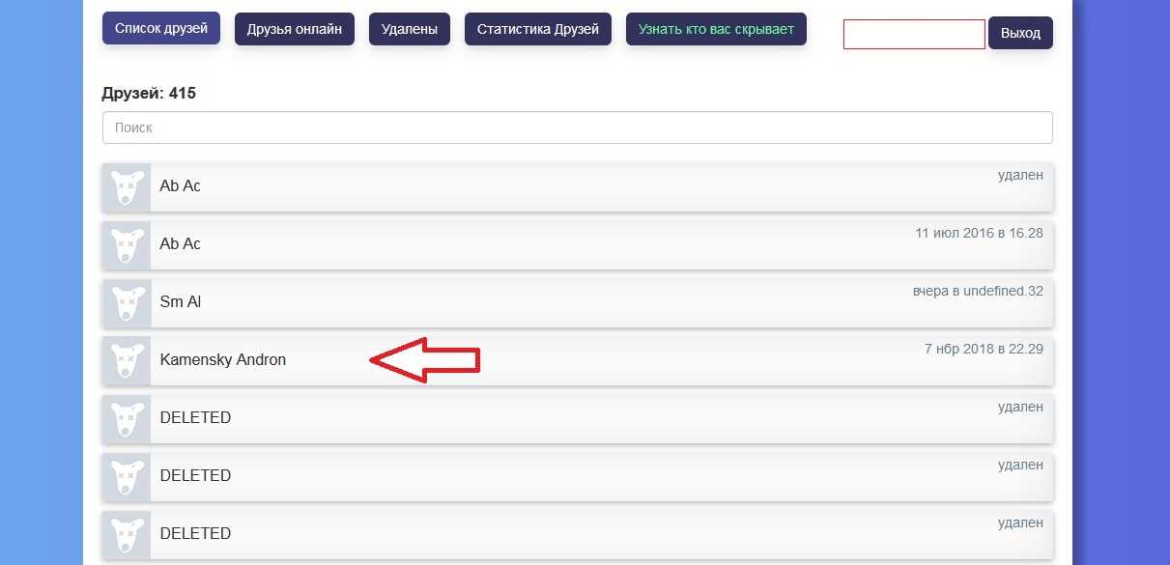The height and width of the screenshot is (565, 1170).
Task: Click the Друзей: 415 counter label
Action: (149, 94)
